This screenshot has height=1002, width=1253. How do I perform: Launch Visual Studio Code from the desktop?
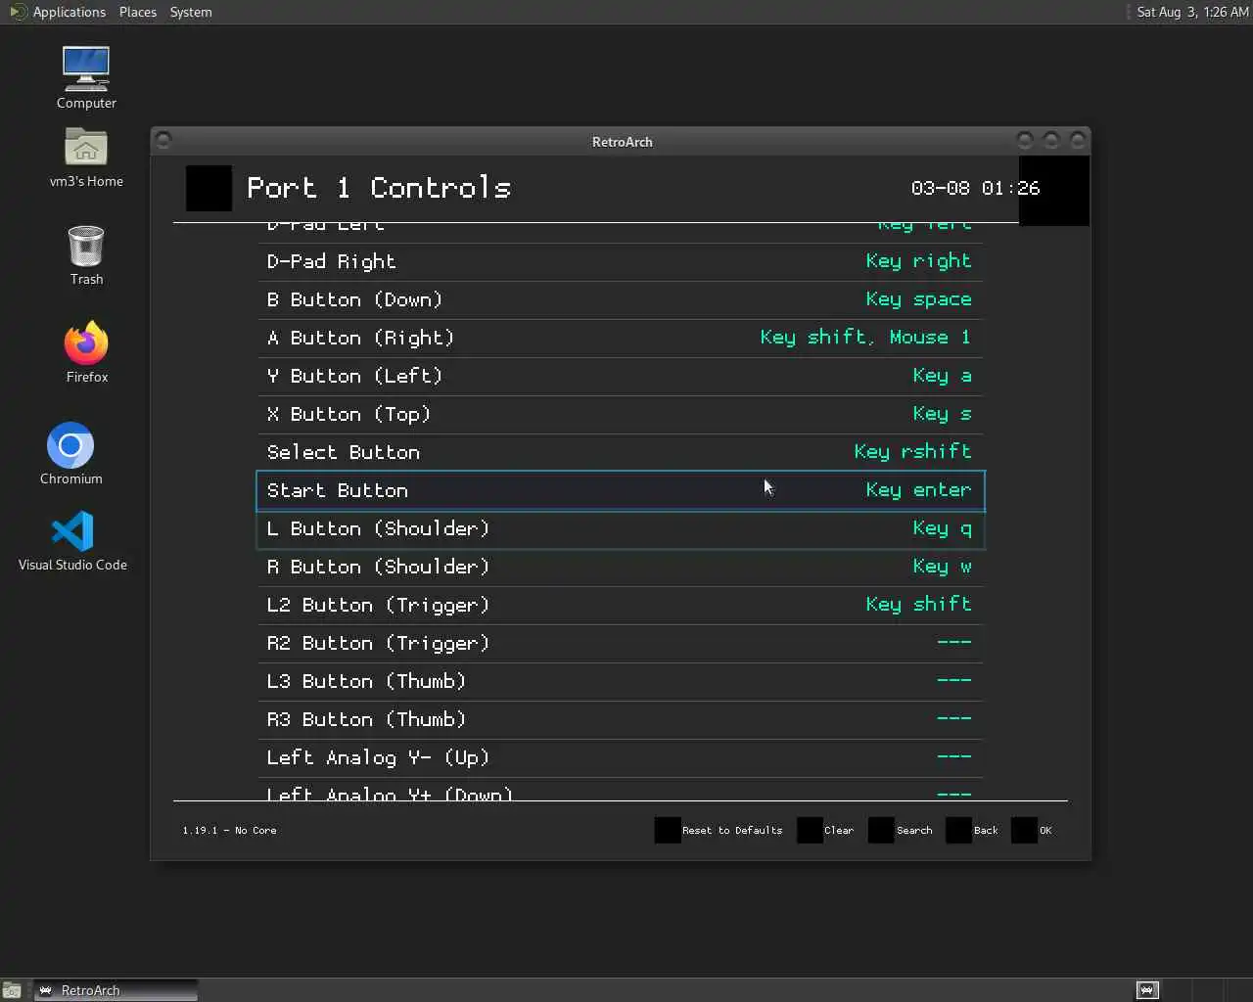click(x=72, y=541)
